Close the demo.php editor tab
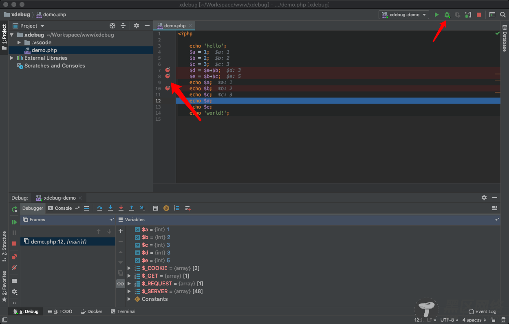Image resolution: width=509 pixels, height=324 pixels. [190, 26]
